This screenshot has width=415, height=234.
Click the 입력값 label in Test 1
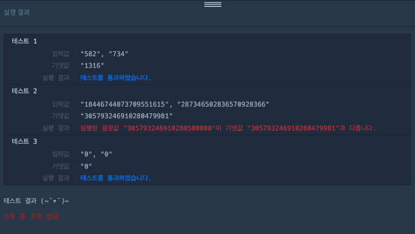[x=60, y=54]
